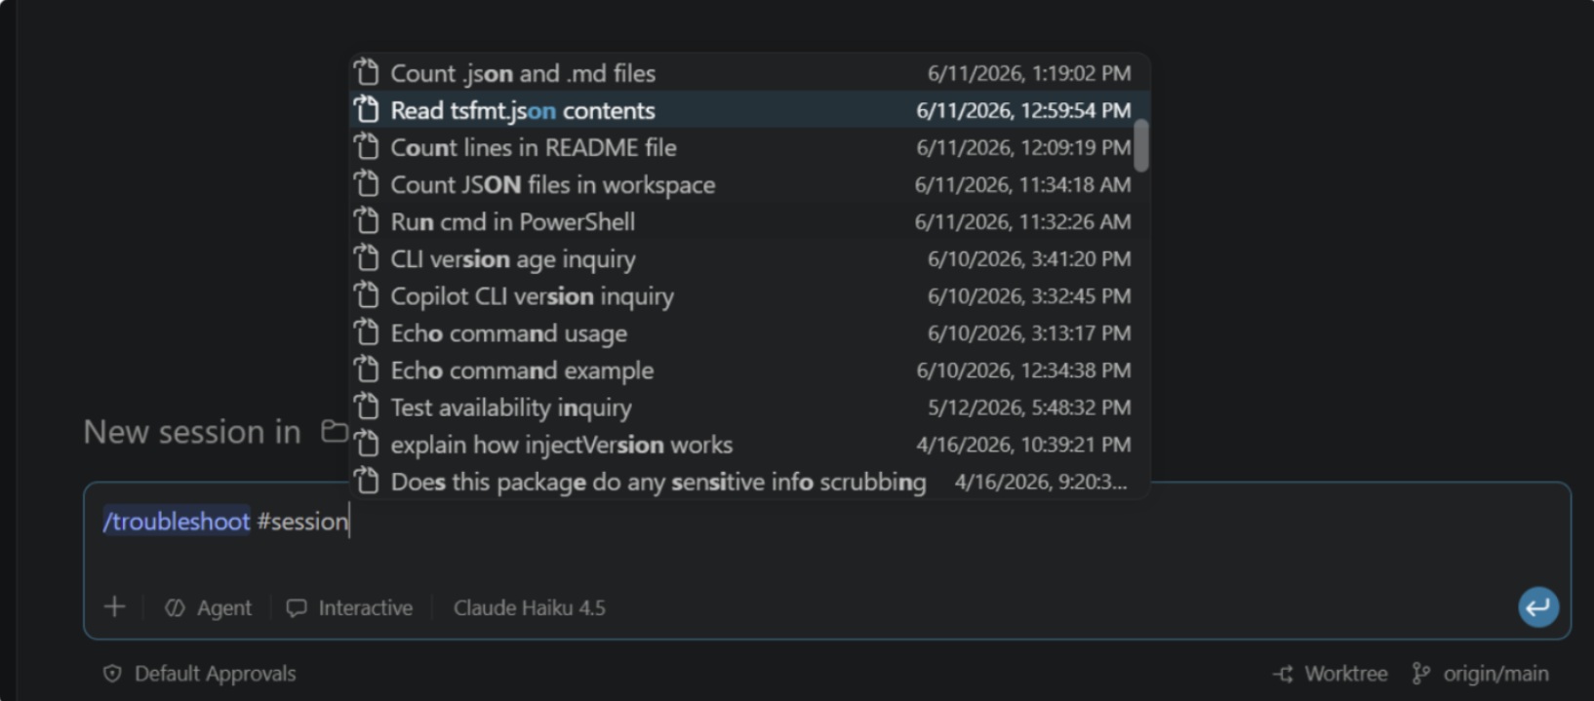Select 'Read tsfmt.json contents' session
1594x701 pixels.
tap(749, 109)
